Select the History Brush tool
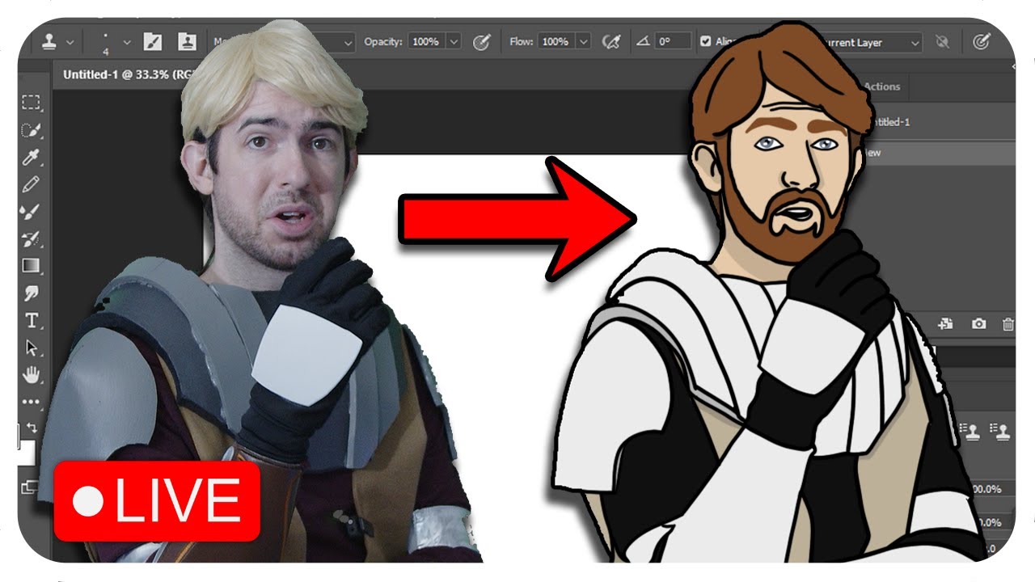Image resolution: width=1035 pixels, height=582 pixels. point(31,239)
